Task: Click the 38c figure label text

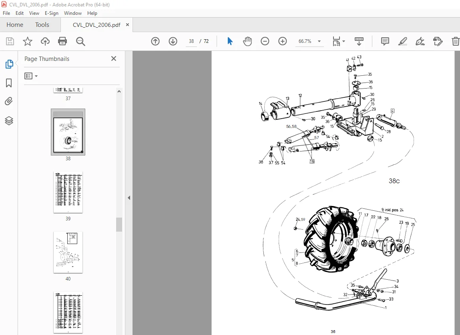Action: 394,181
